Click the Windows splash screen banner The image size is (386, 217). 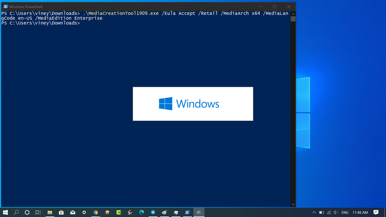[x=193, y=104]
